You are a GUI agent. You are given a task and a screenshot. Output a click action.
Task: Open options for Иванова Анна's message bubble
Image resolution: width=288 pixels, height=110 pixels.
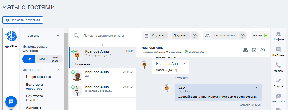coord(184,64)
